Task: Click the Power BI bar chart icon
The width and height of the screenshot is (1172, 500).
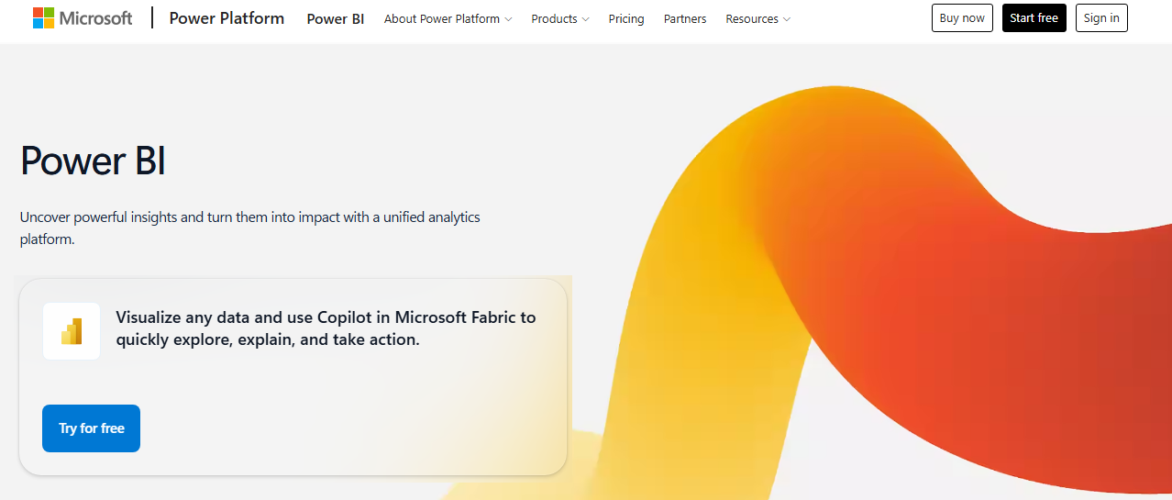Action: pos(72,331)
